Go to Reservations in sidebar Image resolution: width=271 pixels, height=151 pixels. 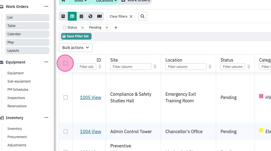click(17, 106)
